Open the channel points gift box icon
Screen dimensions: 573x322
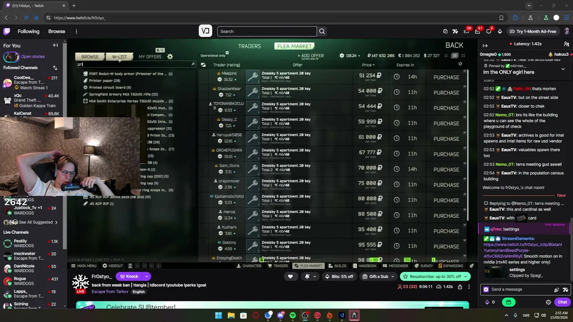point(509,302)
